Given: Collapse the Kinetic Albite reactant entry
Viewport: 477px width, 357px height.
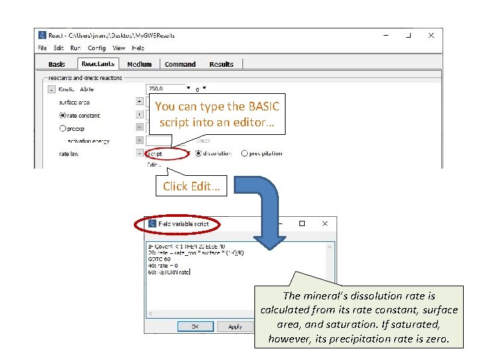Looking at the screenshot, I should 52,89.
